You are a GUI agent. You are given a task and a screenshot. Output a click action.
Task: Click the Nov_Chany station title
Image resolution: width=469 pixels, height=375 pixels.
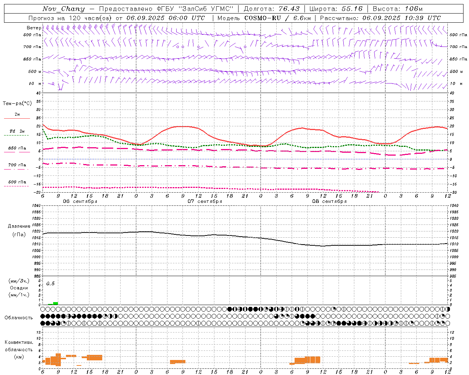tap(63, 9)
